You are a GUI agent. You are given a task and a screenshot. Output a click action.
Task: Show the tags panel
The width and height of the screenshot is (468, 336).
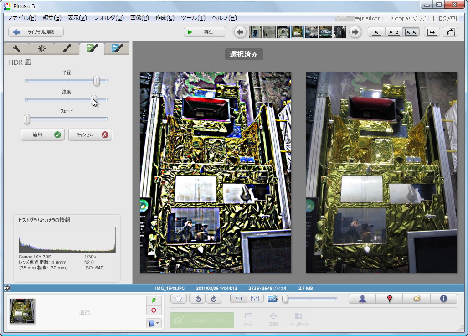click(416, 299)
